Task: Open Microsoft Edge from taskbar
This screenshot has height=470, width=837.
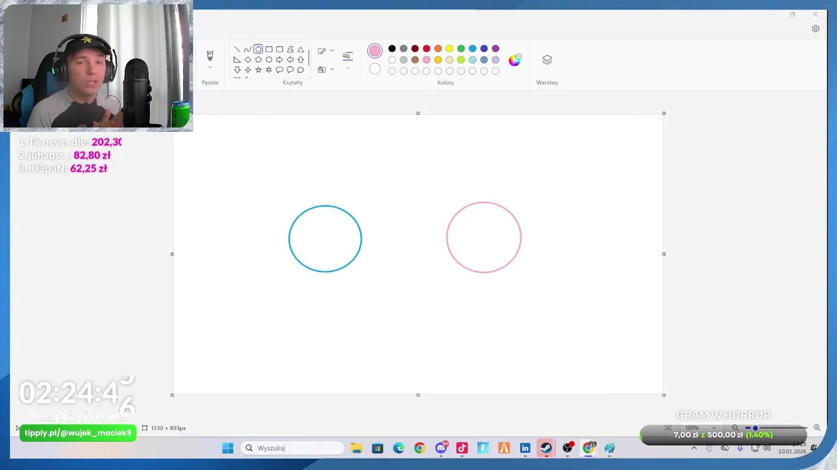Action: coord(398,448)
